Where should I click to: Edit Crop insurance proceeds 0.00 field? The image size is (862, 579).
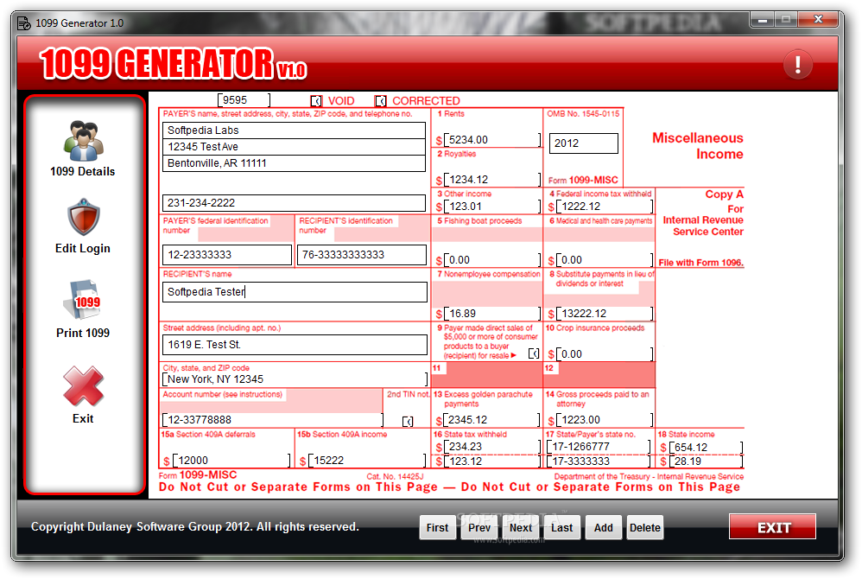[x=604, y=354]
